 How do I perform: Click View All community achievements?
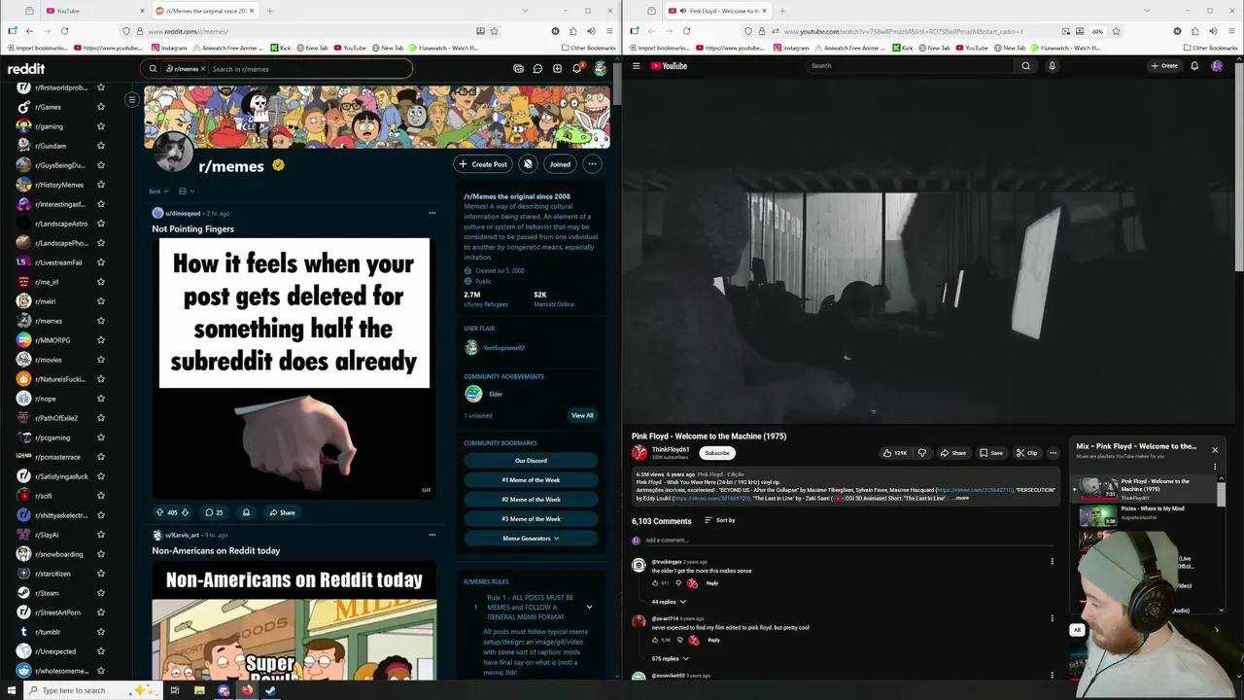pyautogui.click(x=582, y=415)
